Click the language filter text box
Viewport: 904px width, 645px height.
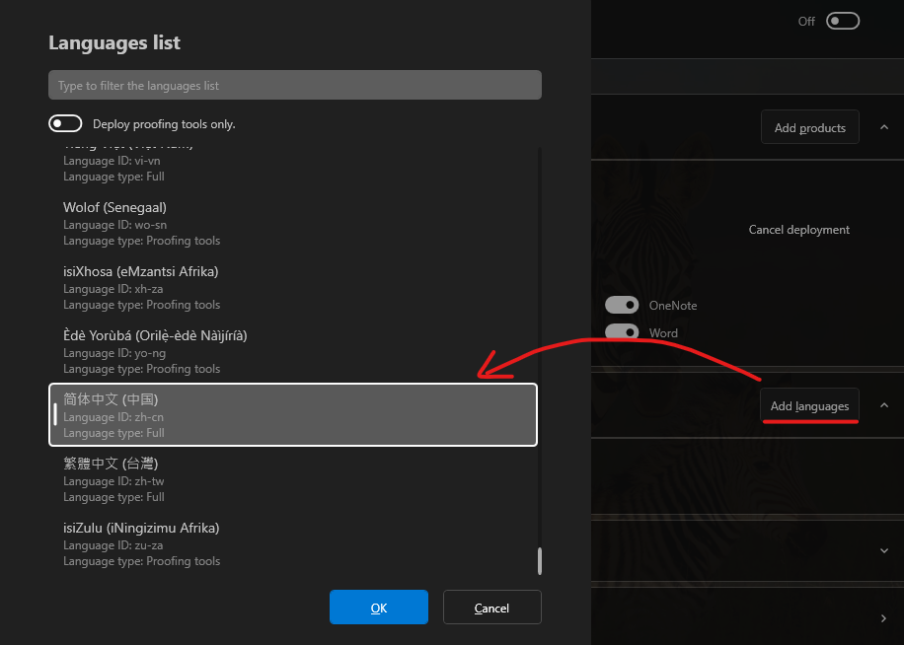[294, 86]
